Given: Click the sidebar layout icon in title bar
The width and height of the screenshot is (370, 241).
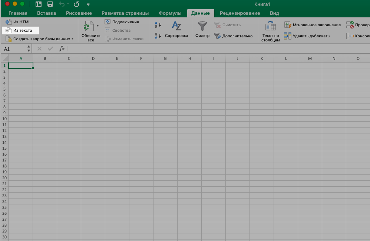Looking at the screenshot, I should pyautogui.click(x=39, y=4).
